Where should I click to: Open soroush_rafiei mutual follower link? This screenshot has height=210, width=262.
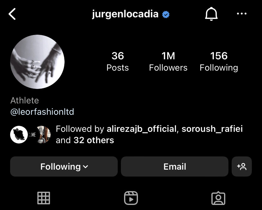[x=212, y=129]
